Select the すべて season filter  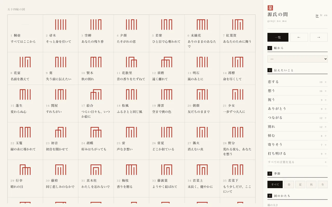point(275,184)
